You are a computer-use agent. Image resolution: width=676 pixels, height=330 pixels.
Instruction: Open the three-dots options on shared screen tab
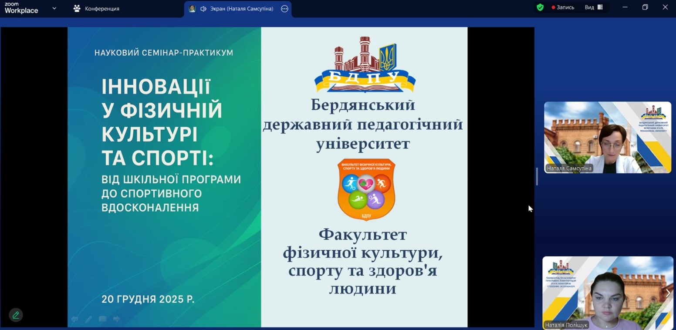tap(284, 9)
